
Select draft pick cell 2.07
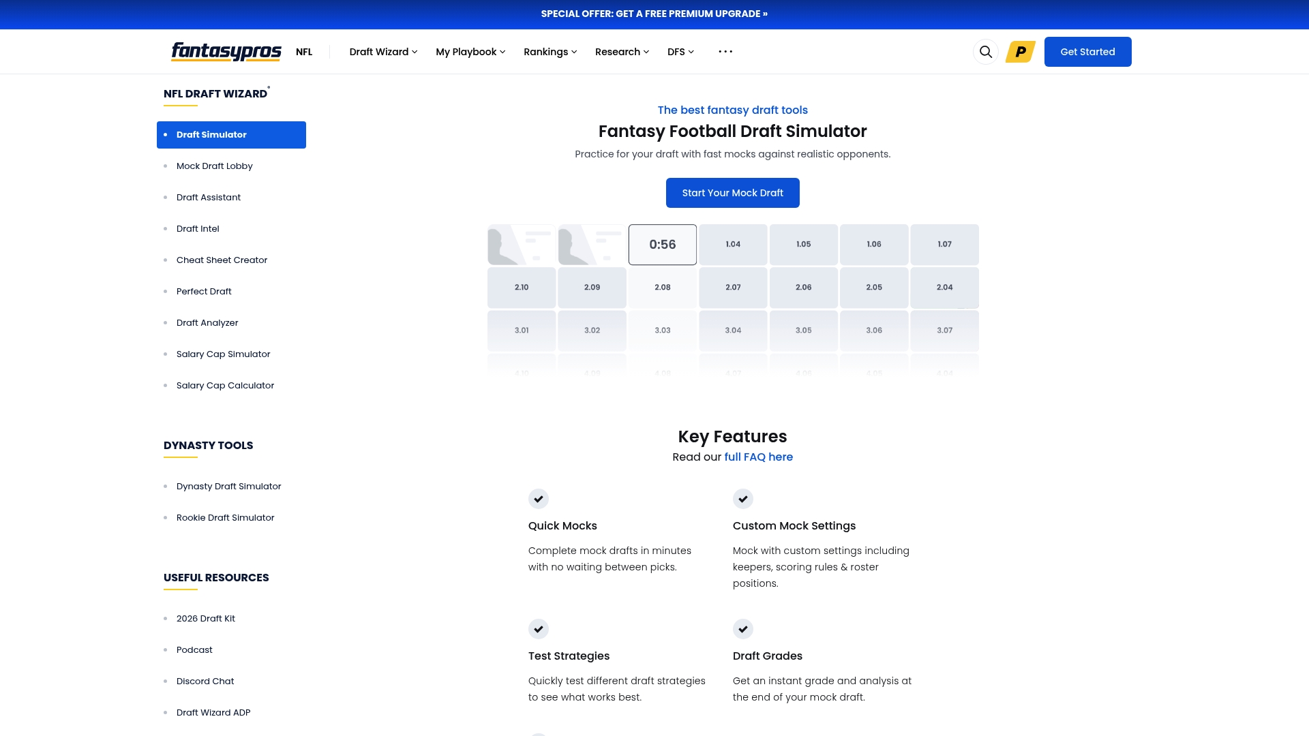[733, 288]
